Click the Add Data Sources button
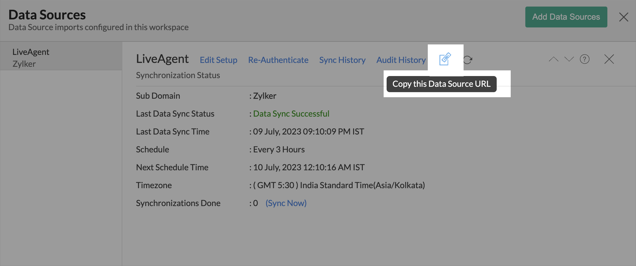Viewport: 636px width, 266px height. coord(566,17)
